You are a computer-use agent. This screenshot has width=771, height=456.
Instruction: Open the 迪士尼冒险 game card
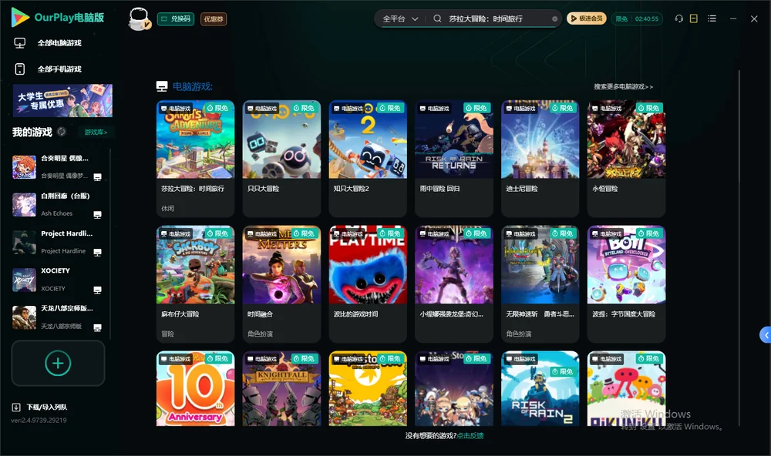coord(540,158)
